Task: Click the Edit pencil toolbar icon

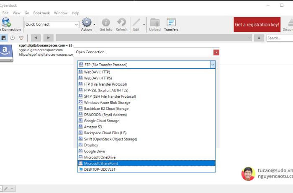Action: click(x=136, y=23)
